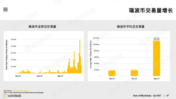The image size is (176, 99).
Task: Click the coindesk wordmark text
Action: click(15, 96)
